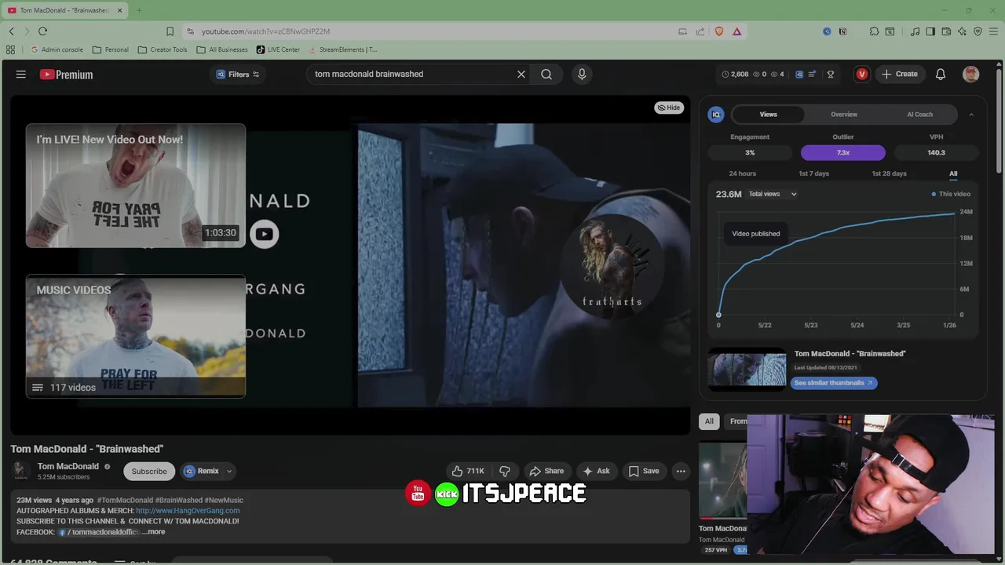The height and width of the screenshot is (565, 1005).
Task: Open the Tom MacDonald channel name
Action: pos(68,466)
